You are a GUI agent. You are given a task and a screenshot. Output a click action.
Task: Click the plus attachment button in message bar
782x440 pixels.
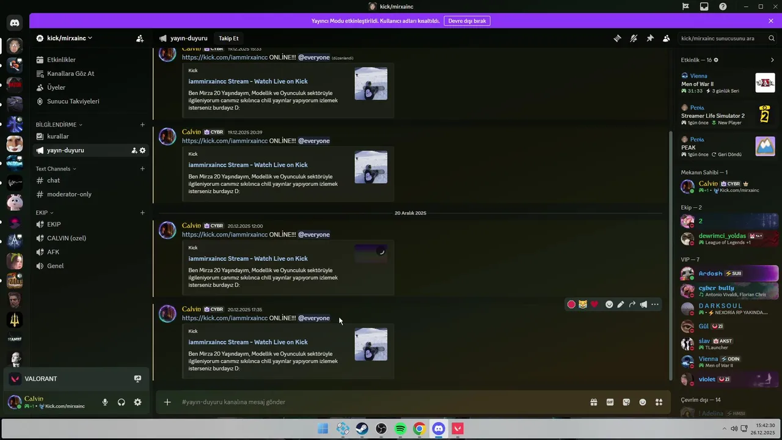[x=167, y=402]
